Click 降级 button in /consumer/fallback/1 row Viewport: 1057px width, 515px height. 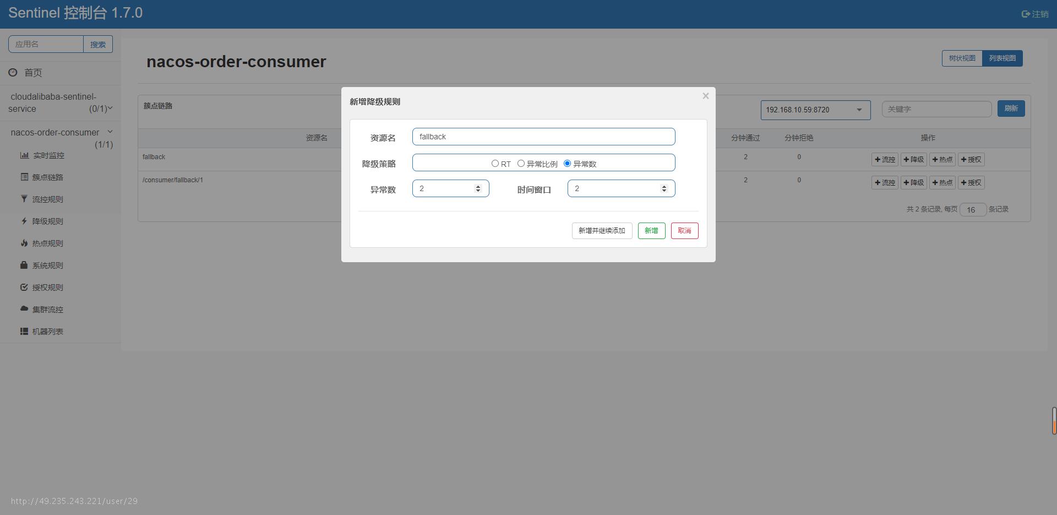click(913, 183)
